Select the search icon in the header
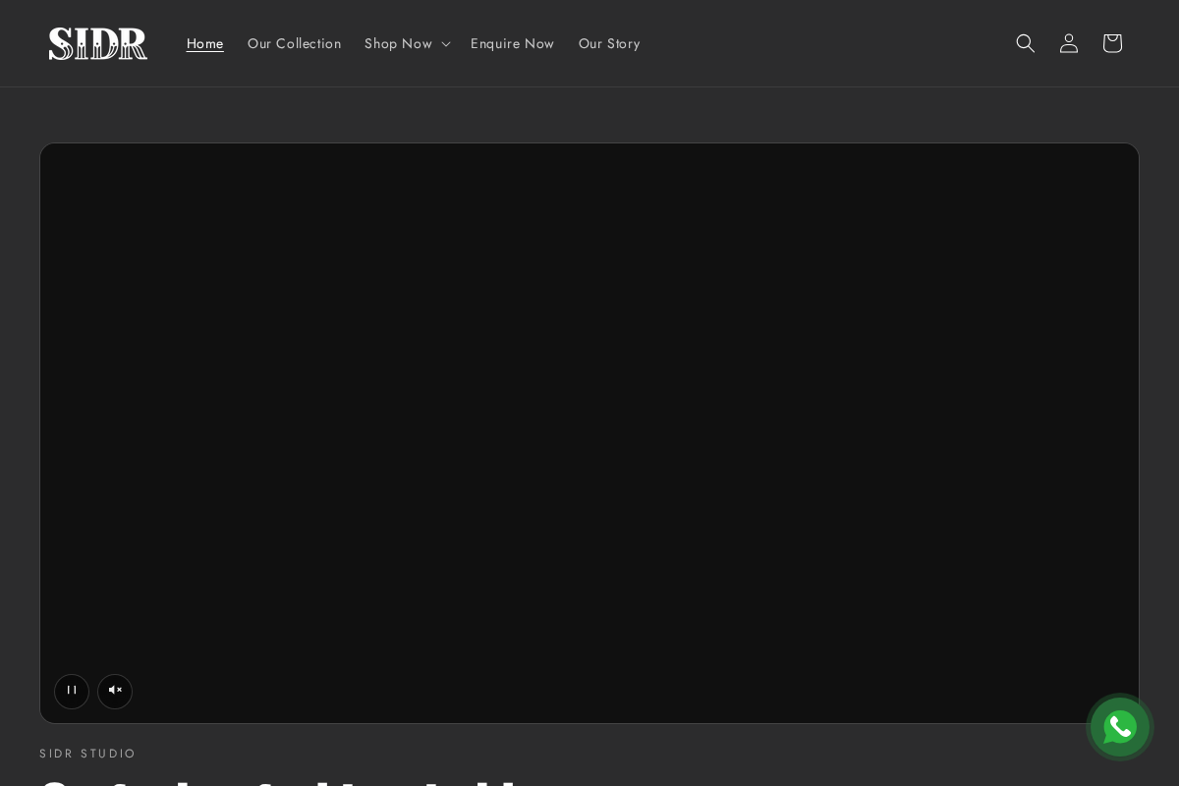Image resolution: width=1179 pixels, height=786 pixels. pos(1026,43)
